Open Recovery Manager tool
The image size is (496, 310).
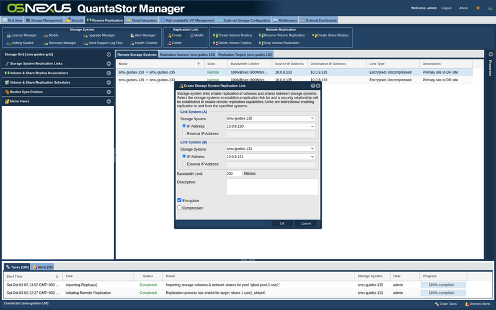(60, 43)
